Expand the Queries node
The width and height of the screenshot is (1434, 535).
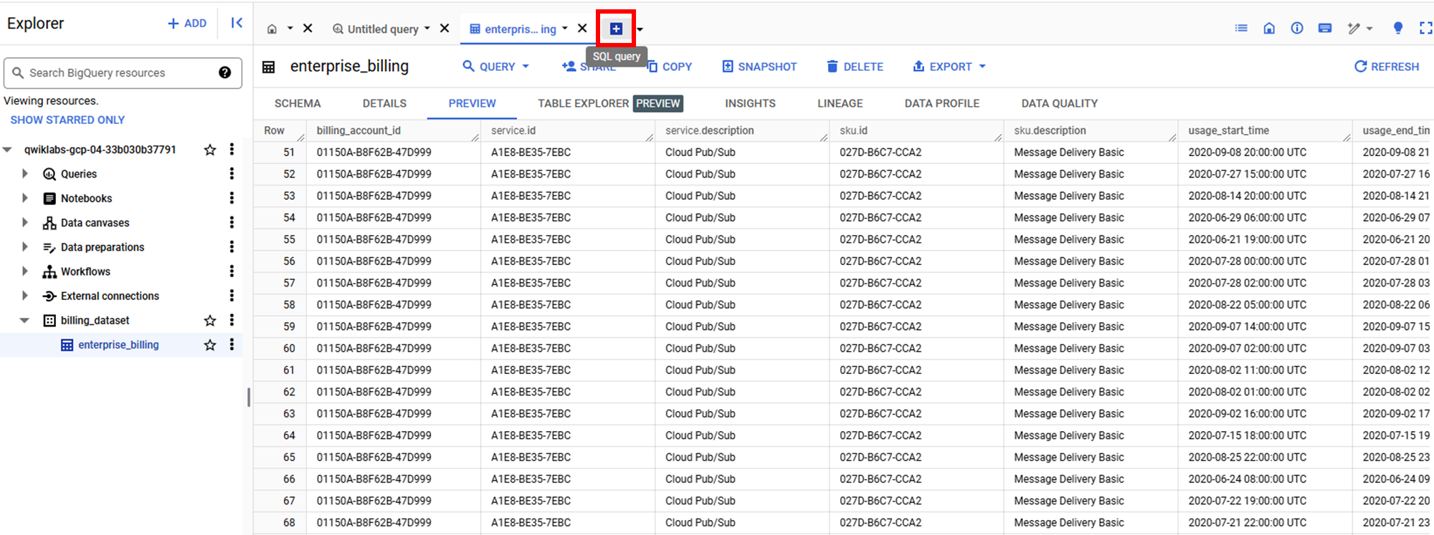[25, 173]
